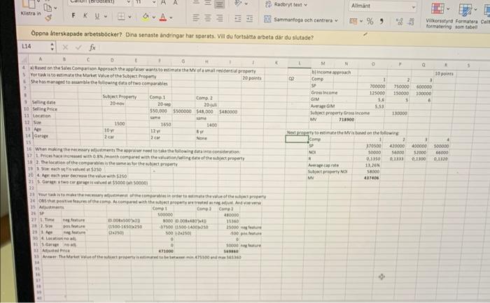Select column M header

pyautogui.click(x=323, y=64)
